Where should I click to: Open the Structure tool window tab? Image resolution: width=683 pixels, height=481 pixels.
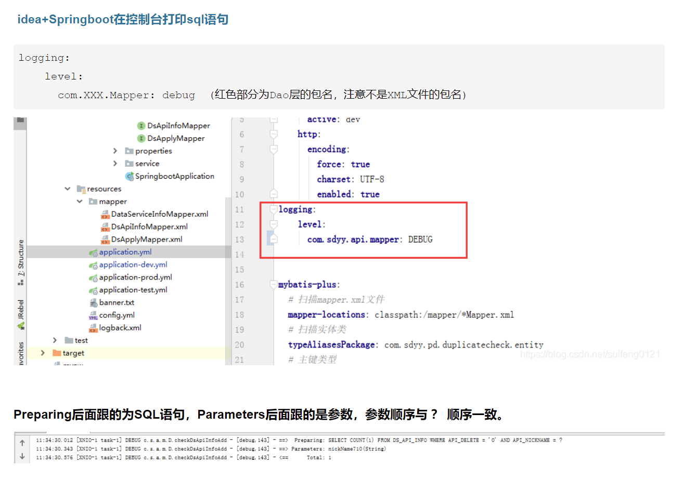click(x=21, y=262)
